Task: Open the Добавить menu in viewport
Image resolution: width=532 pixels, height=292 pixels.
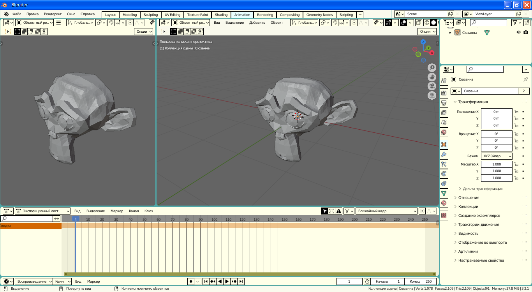Action: click(x=257, y=23)
